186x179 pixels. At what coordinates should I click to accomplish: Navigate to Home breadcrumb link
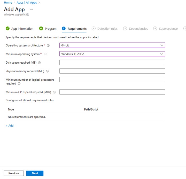coord(8,3)
